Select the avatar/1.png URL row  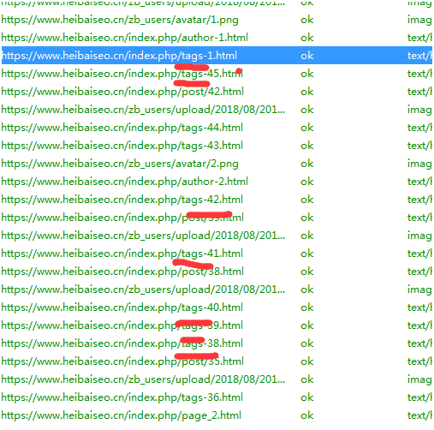click(x=217, y=20)
